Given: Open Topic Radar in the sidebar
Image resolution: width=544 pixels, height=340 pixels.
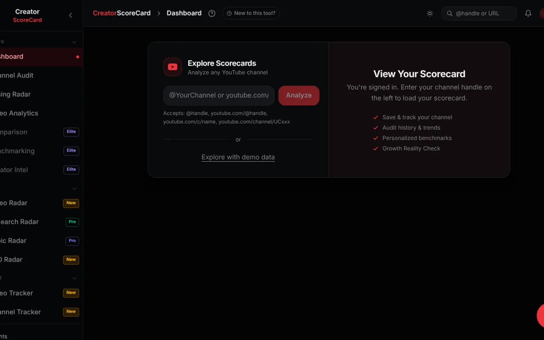Looking at the screenshot, I should (40, 241).
